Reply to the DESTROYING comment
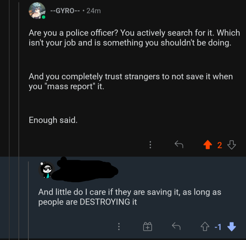 click(176, 226)
